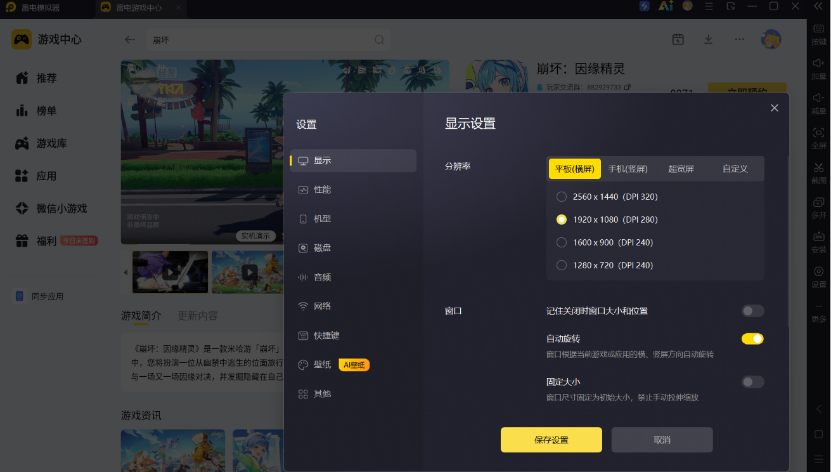Image resolution: width=831 pixels, height=472 pixels.
Task: Disable the 自动旋转 toggle
Action: pos(753,339)
